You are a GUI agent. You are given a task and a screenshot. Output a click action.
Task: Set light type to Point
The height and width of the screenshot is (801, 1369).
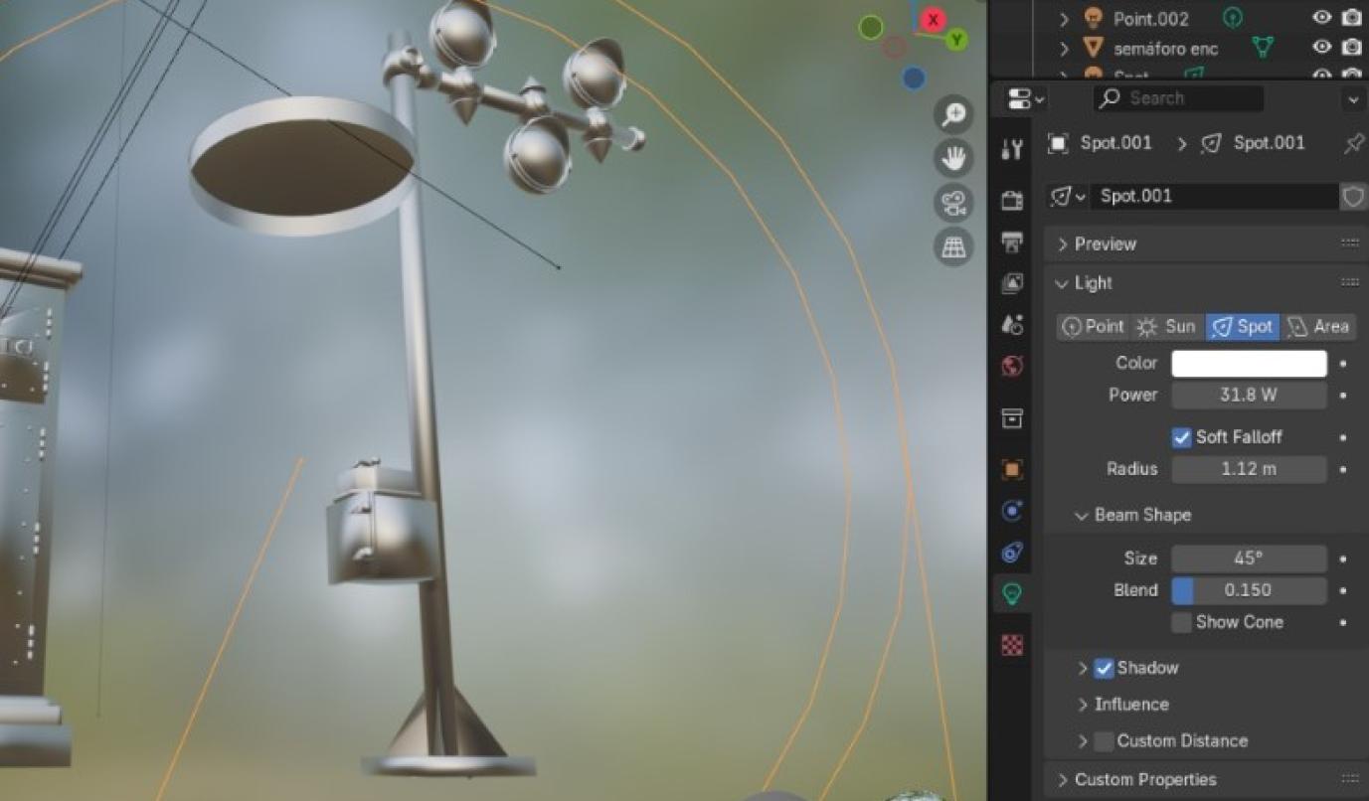[x=1093, y=327]
